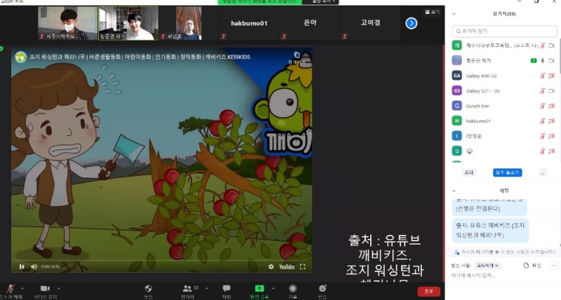Click who-can-see-messages info link
Viewport: 561px width, 300px height.
(504, 252)
